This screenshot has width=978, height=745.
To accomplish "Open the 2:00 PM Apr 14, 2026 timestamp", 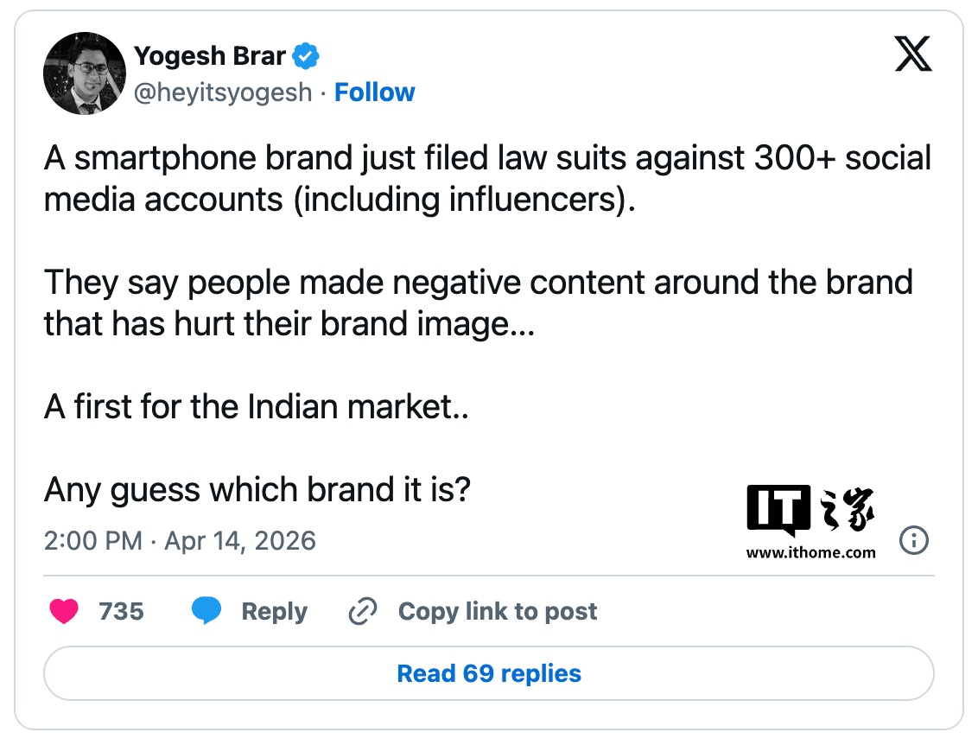I will (x=180, y=541).
